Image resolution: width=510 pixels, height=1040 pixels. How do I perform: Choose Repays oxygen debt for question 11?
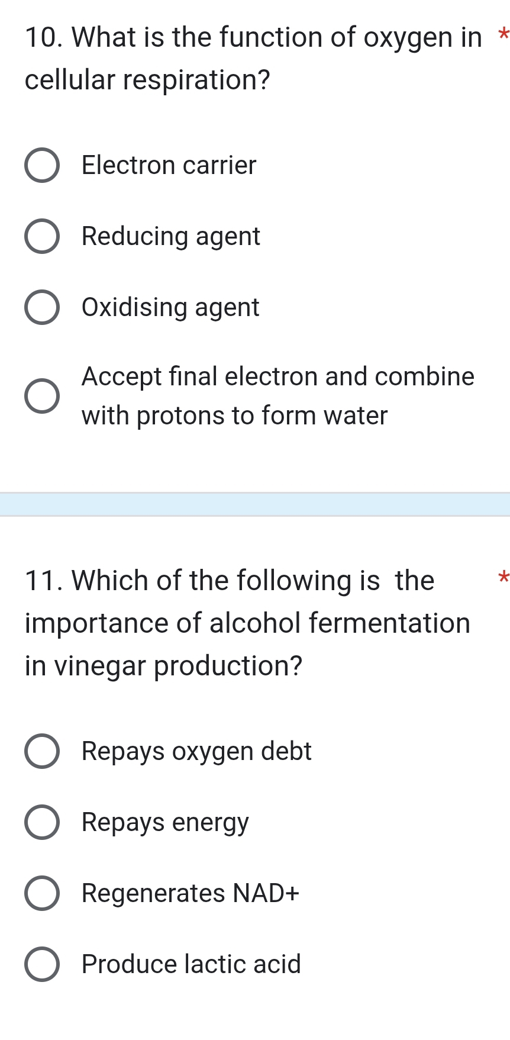42,752
